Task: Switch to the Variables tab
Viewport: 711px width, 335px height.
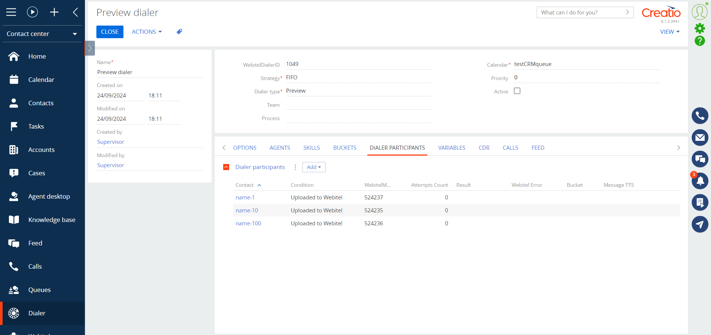Action: click(x=452, y=148)
